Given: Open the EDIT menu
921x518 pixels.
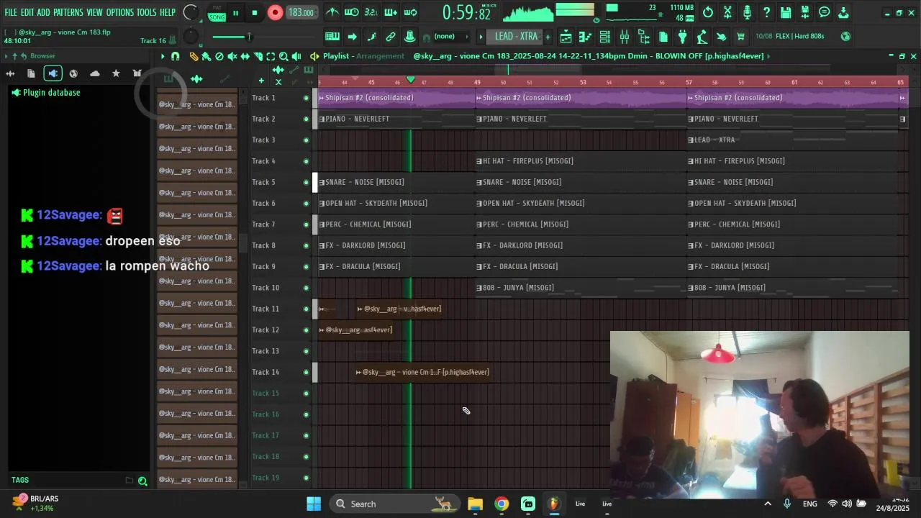Looking at the screenshot, I should 27,12.
